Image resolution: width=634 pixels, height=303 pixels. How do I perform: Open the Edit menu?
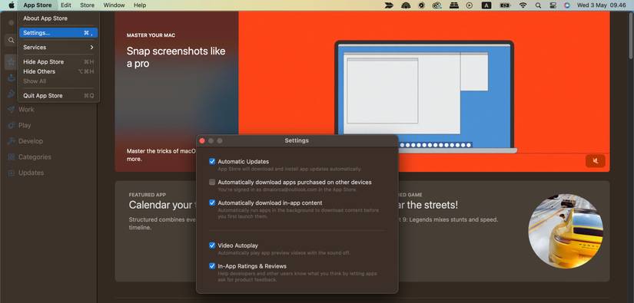66,5
